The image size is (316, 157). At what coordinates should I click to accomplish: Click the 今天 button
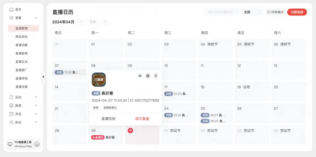pyautogui.click(x=93, y=22)
